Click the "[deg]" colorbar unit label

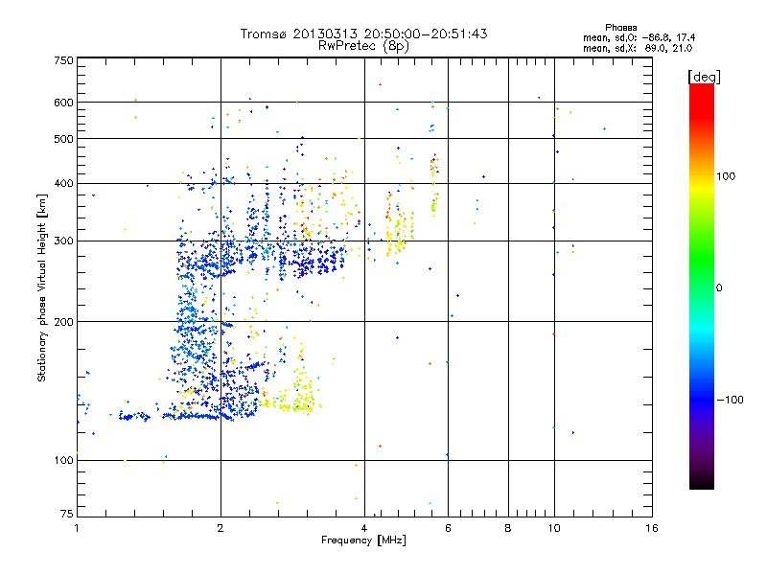(x=704, y=77)
